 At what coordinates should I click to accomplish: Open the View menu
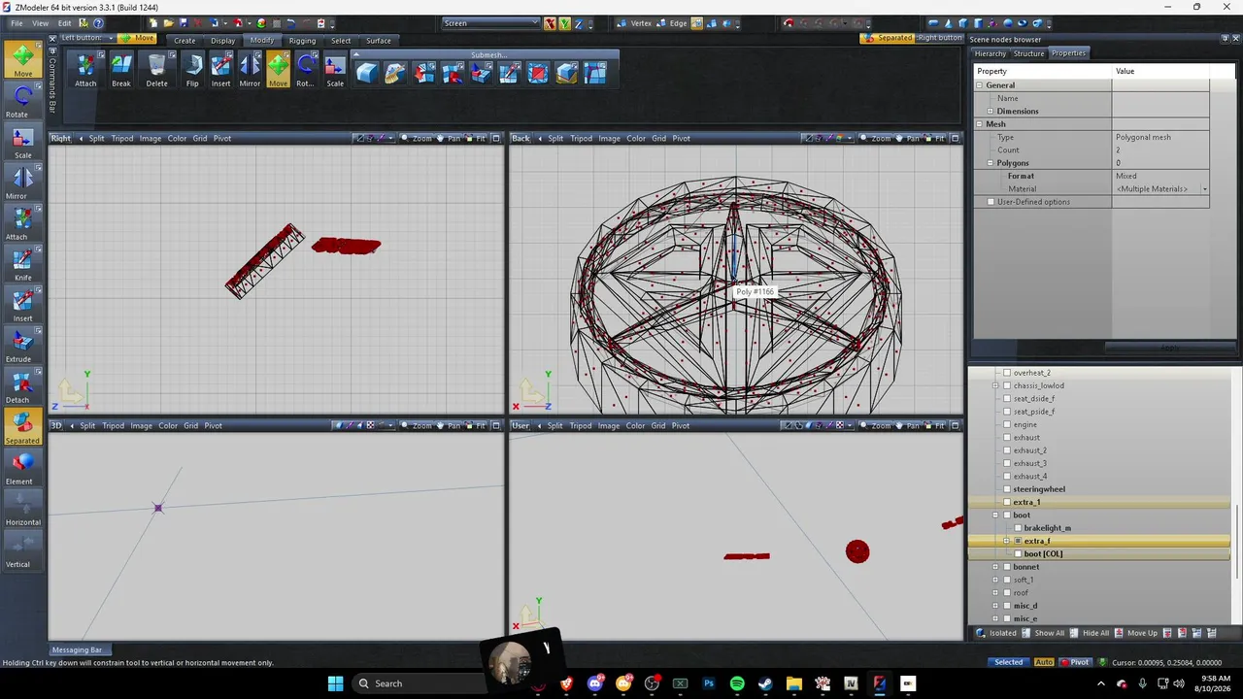coord(41,23)
